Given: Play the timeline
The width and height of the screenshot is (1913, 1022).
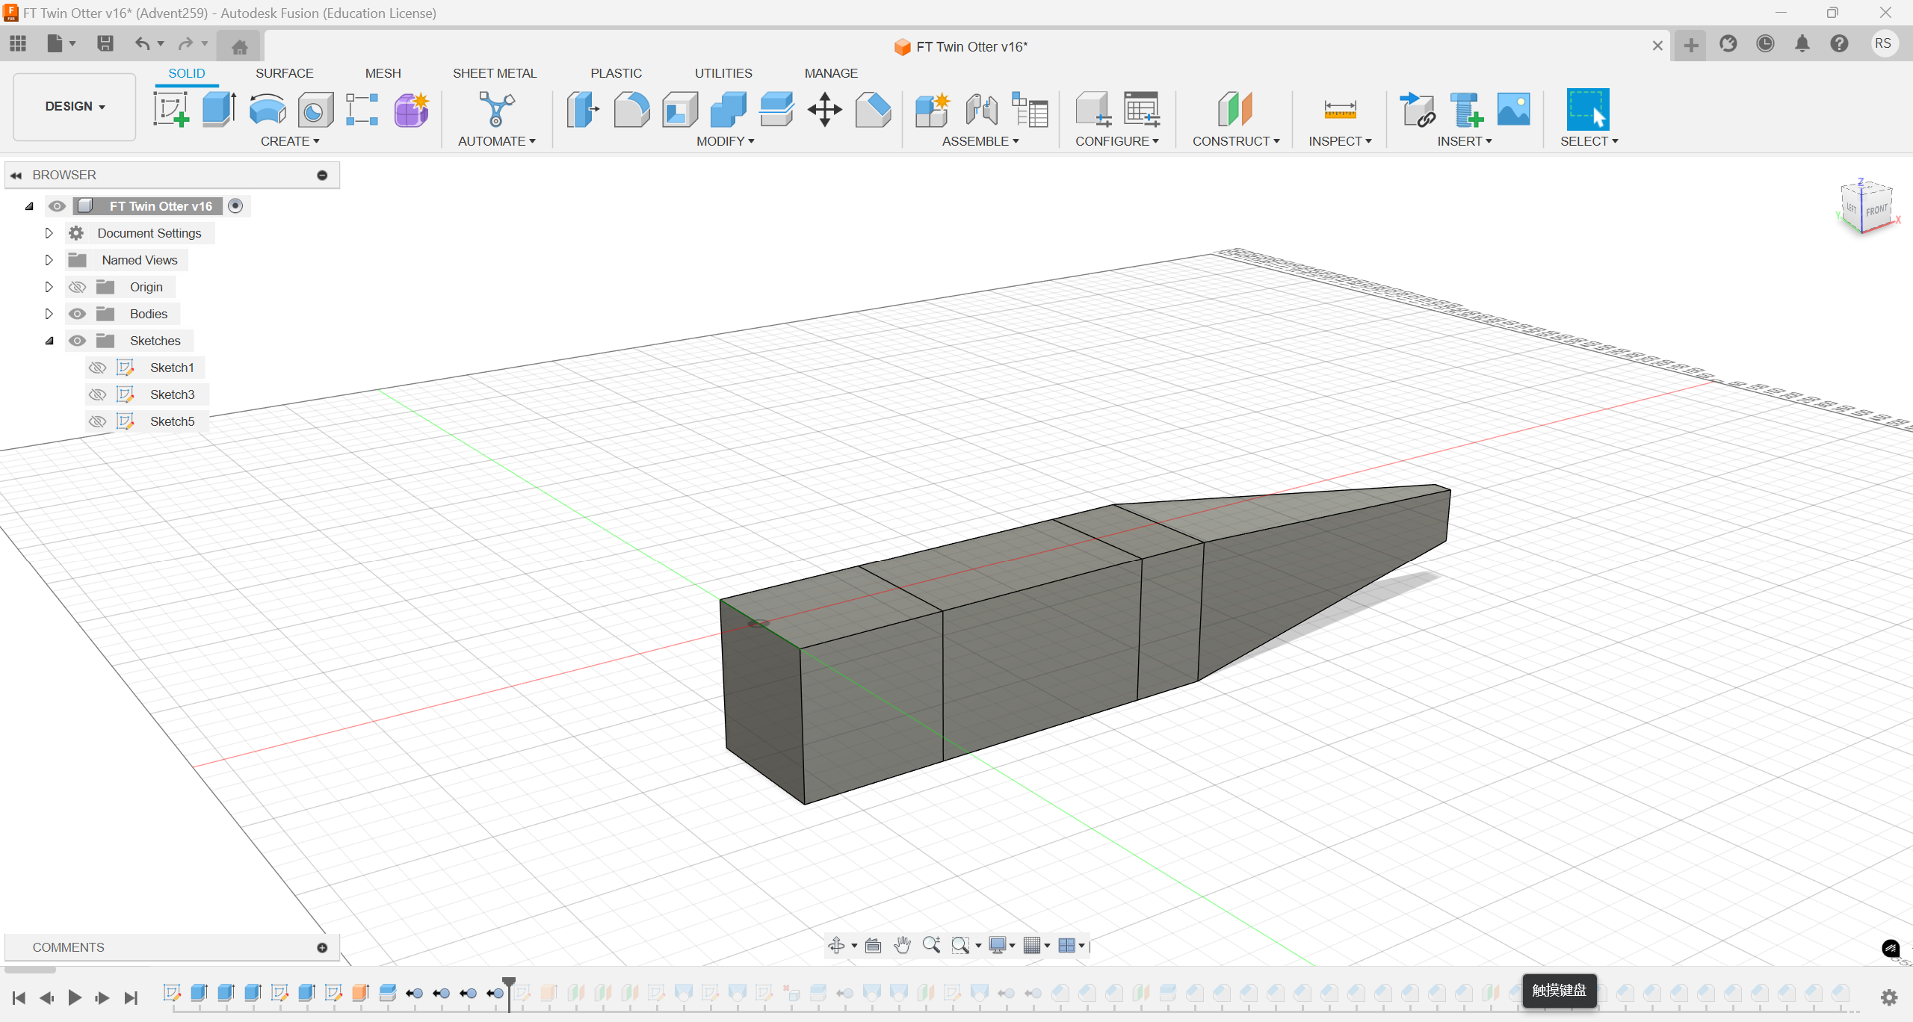Looking at the screenshot, I should click(74, 997).
